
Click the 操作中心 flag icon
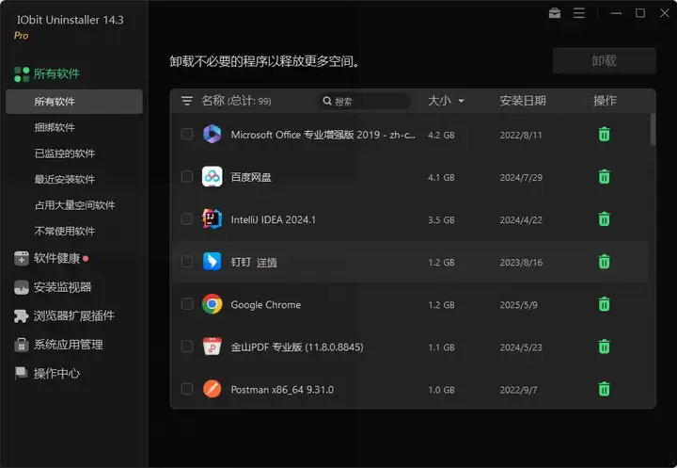(21, 373)
